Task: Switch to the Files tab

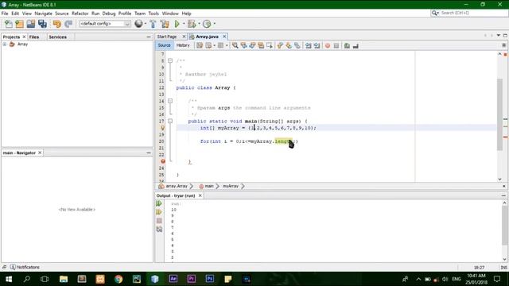Action: coord(34,37)
